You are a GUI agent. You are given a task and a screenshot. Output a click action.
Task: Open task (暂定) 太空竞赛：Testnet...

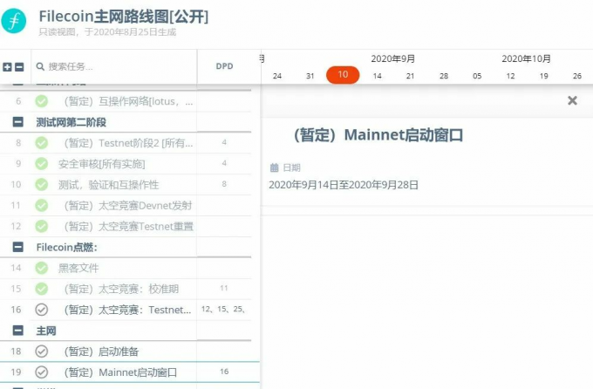[127, 310]
